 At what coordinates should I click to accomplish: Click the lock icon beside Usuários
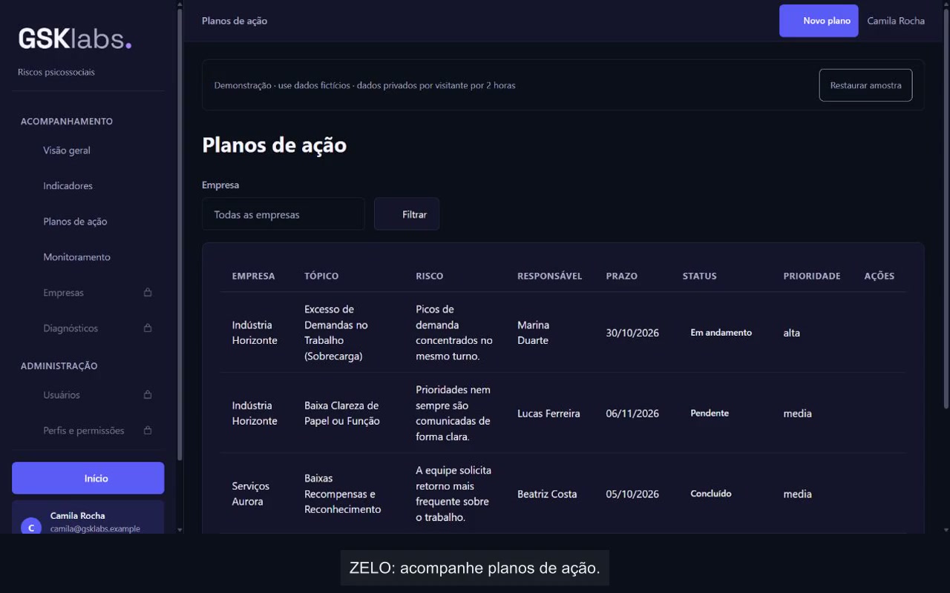coord(148,395)
